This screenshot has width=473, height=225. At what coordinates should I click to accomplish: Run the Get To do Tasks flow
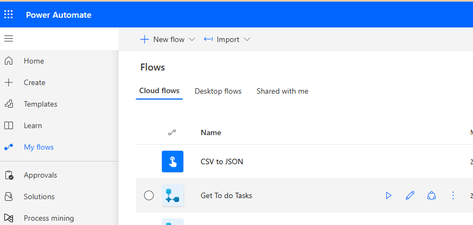(x=388, y=195)
